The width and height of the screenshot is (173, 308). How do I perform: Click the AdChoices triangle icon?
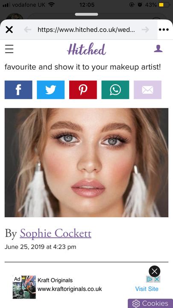[x=150, y=279]
